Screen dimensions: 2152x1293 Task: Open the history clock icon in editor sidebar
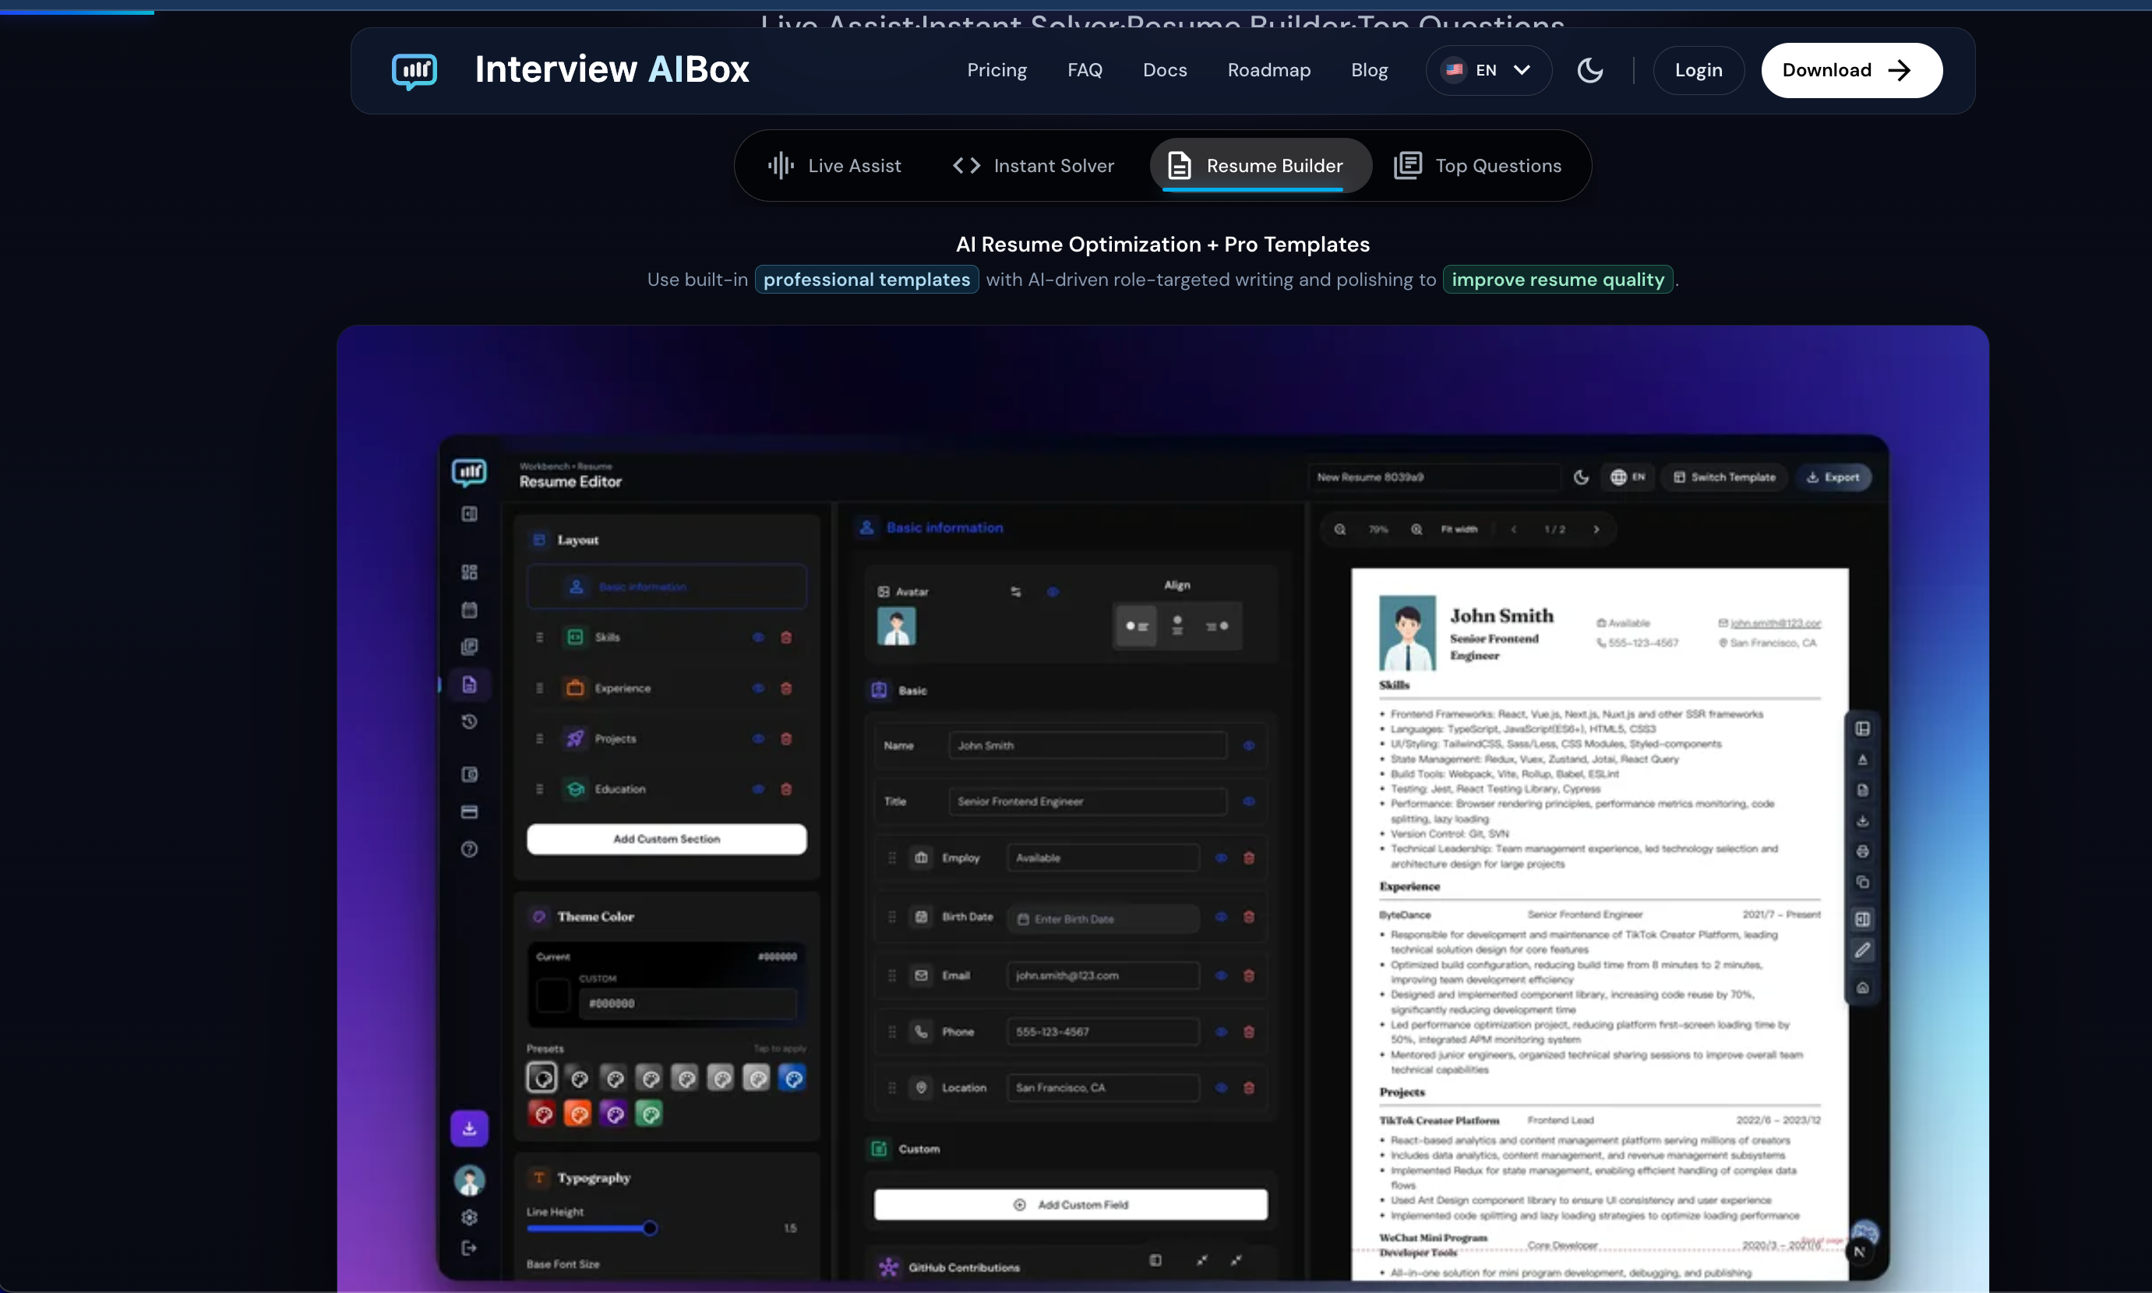(469, 721)
